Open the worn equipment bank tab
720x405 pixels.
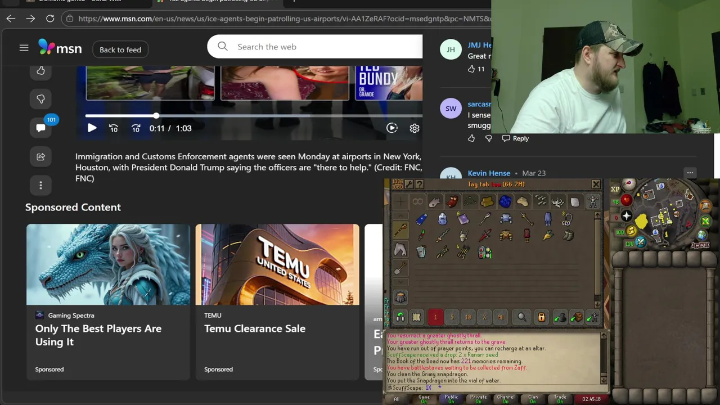[x=592, y=201]
